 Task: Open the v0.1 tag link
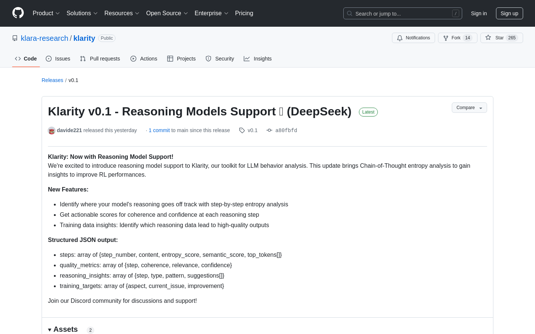tap(253, 130)
